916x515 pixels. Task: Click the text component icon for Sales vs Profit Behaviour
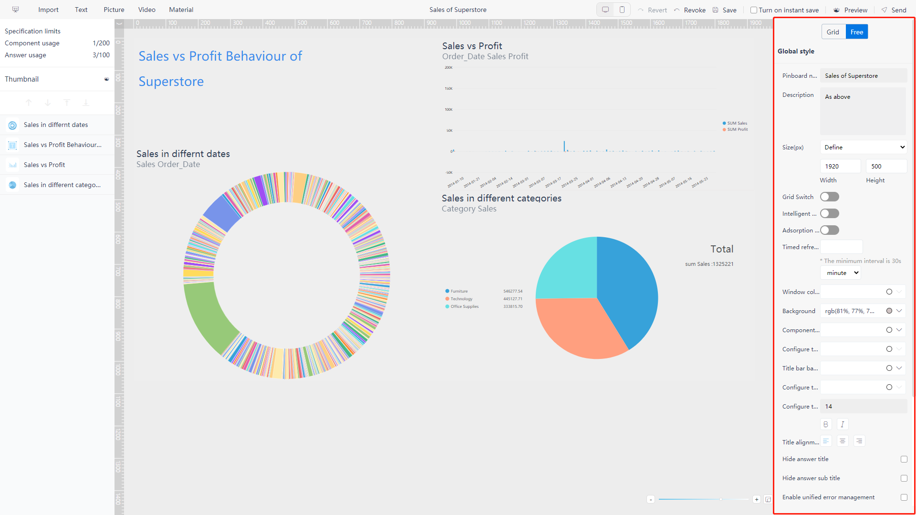point(13,145)
